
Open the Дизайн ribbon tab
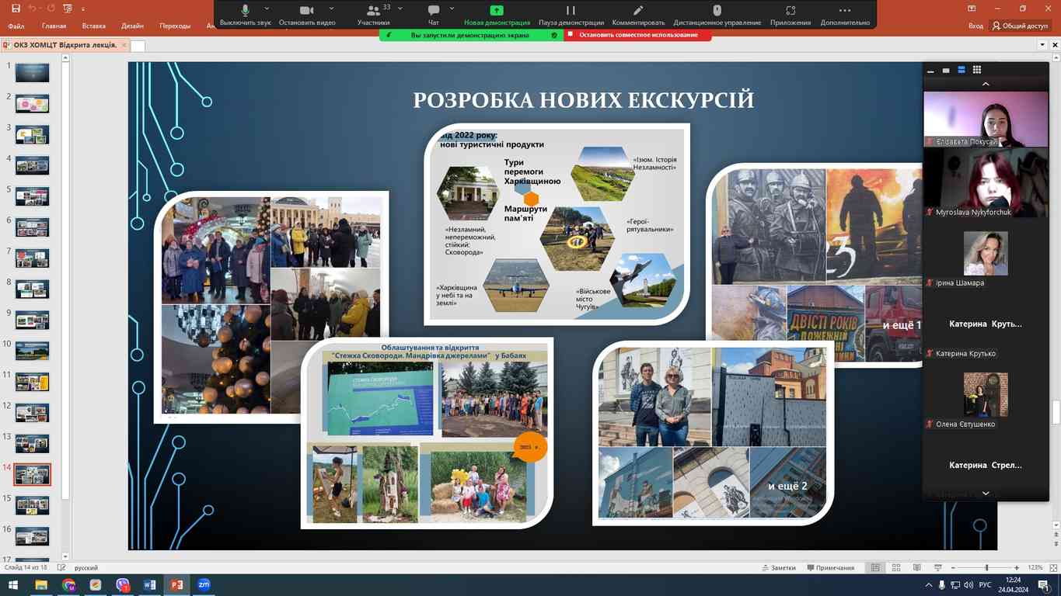coord(132,26)
